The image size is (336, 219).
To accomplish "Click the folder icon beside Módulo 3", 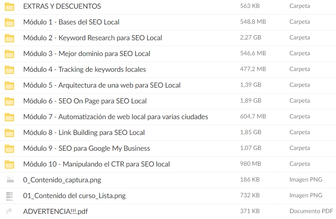I will point(9,54).
